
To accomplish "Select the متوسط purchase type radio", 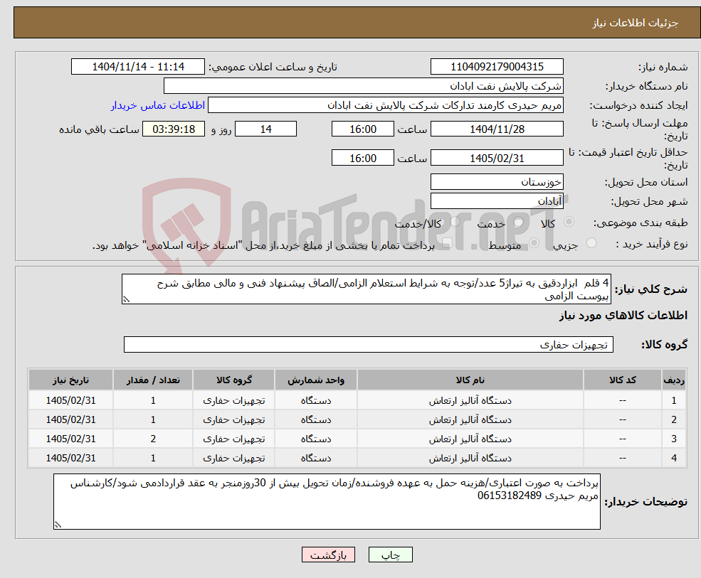I will point(534,243).
